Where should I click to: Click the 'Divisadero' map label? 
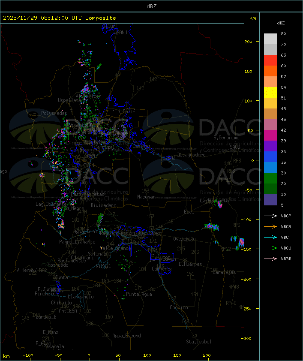click(104, 205)
